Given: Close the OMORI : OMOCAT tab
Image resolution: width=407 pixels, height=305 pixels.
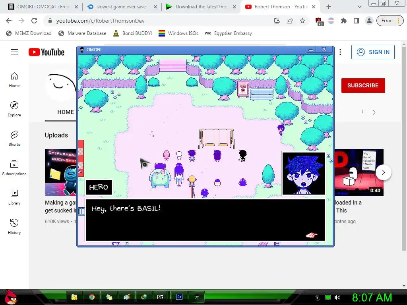Looking at the screenshot, I should [x=76, y=7].
